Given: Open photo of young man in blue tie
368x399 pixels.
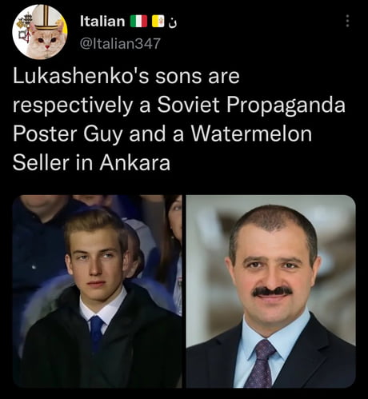Looking at the screenshot, I should (98, 291).
